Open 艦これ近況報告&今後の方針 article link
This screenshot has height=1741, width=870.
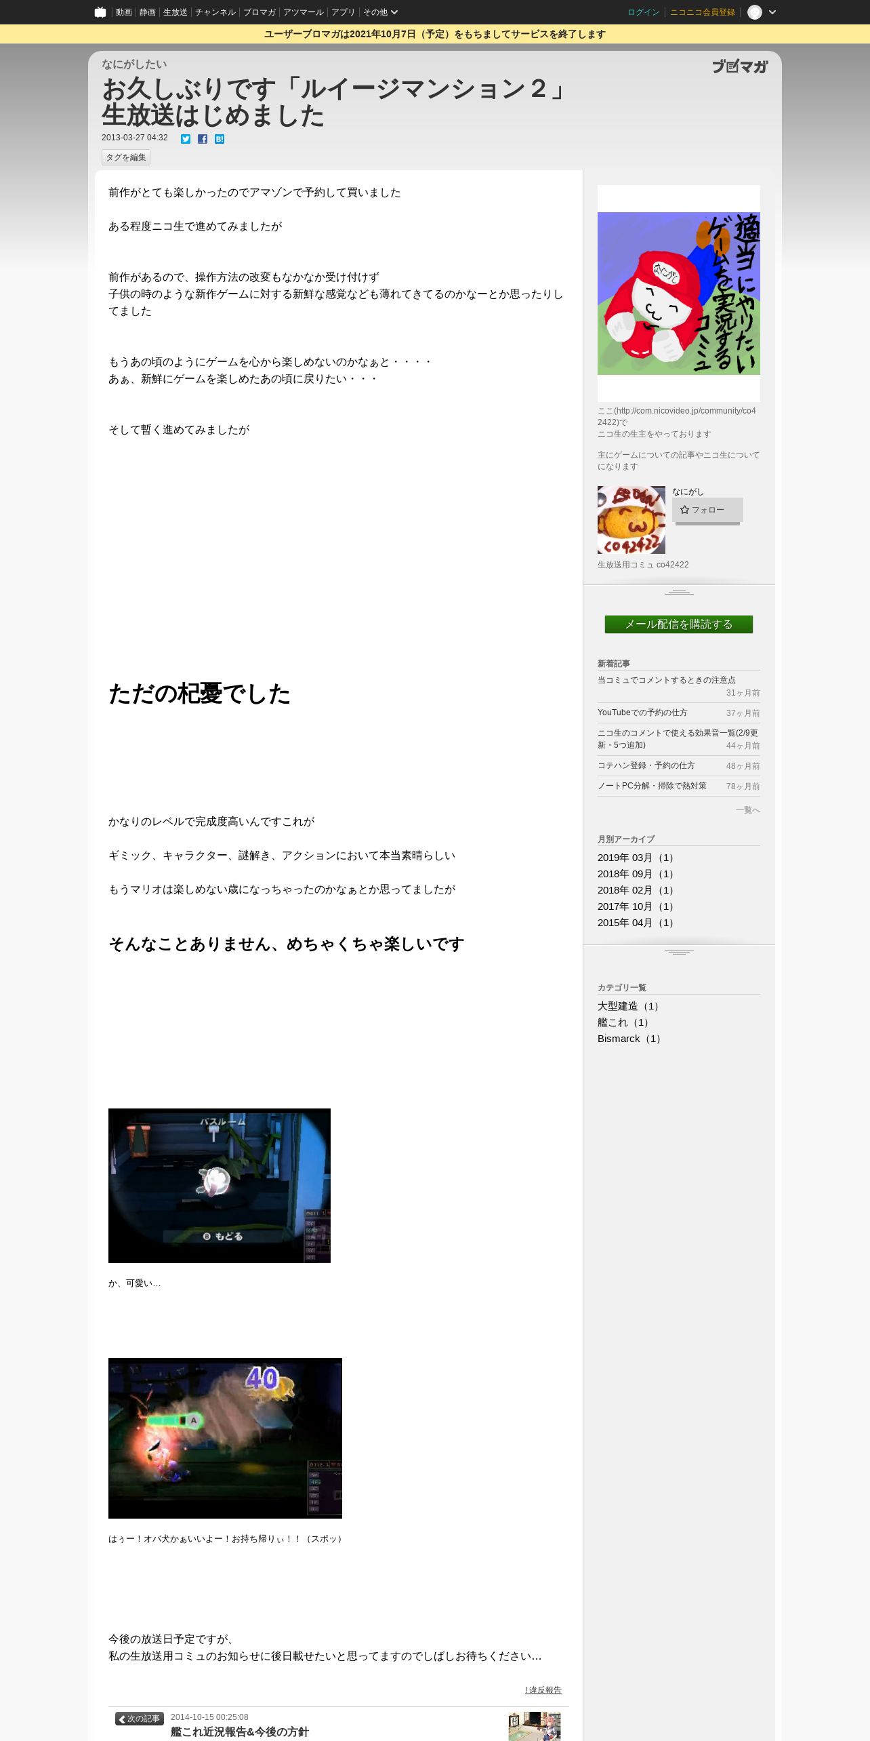point(240,1732)
